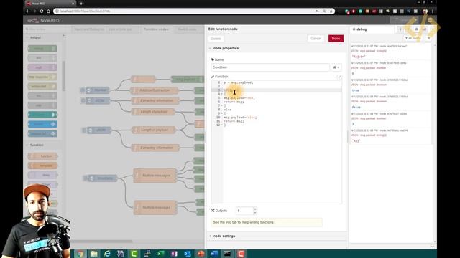Open Outlook from the taskbar
Image resolution: width=460 pixels, height=258 pixels.
click(x=188, y=254)
